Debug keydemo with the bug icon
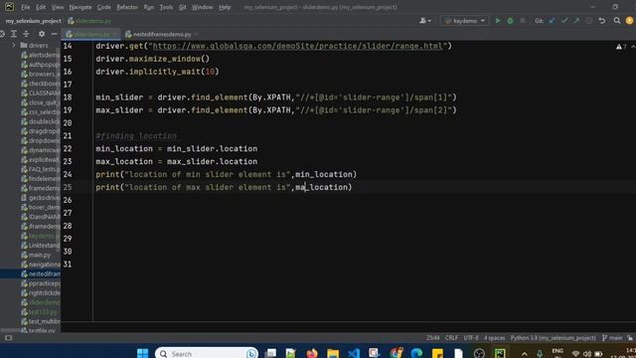The image size is (636, 358). pos(510,21)
